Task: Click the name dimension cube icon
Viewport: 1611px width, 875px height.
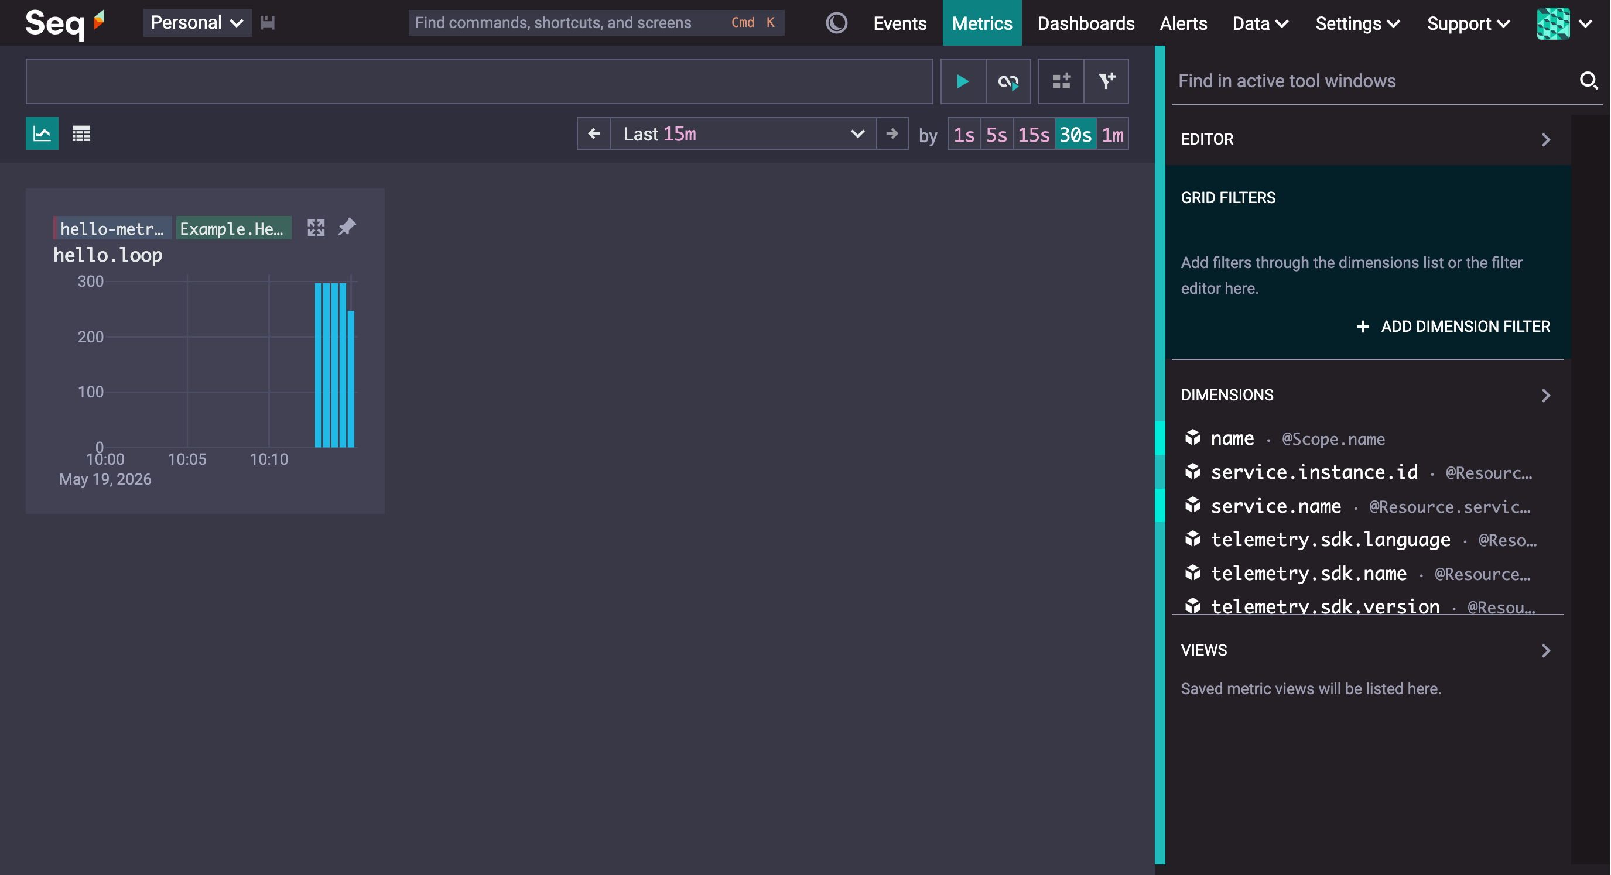Action: (1193, 438)
